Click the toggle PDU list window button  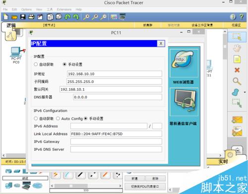pos(145,187)
